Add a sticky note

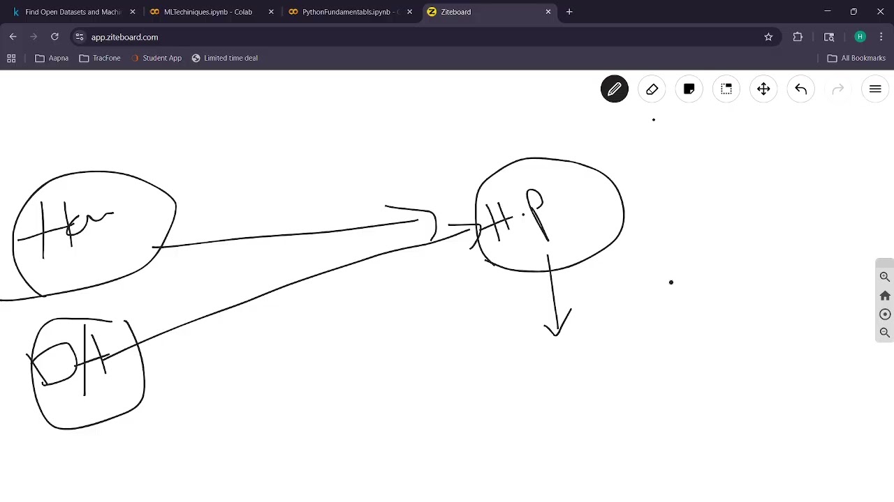pos(689,89)
